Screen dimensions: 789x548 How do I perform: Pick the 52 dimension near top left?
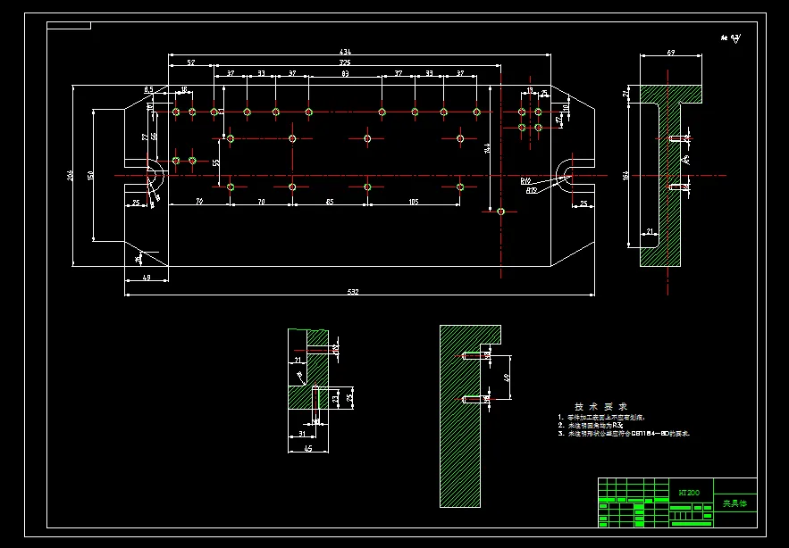point(191,62)
